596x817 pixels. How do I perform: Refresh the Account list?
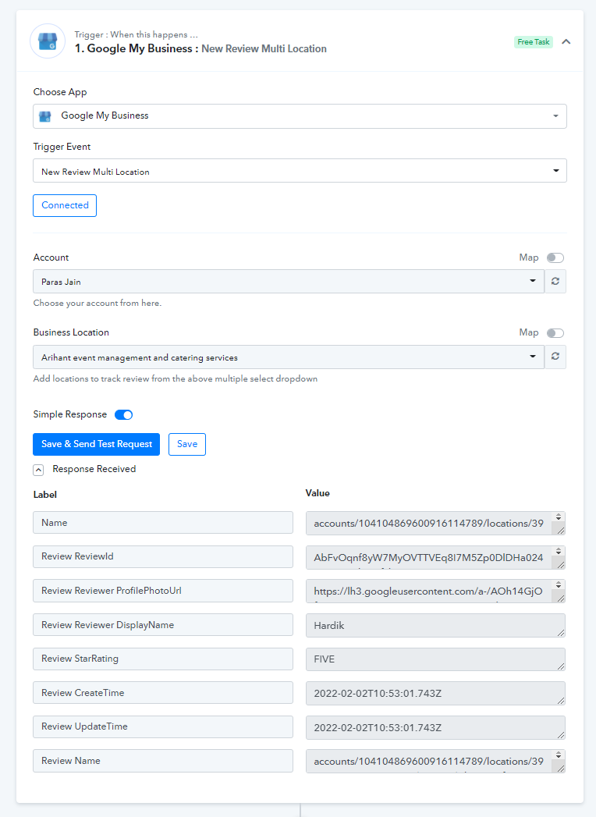point(555,282)
